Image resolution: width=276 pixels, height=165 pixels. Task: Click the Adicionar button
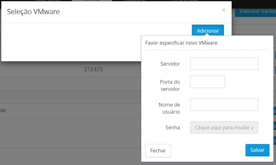coord(208,31)
